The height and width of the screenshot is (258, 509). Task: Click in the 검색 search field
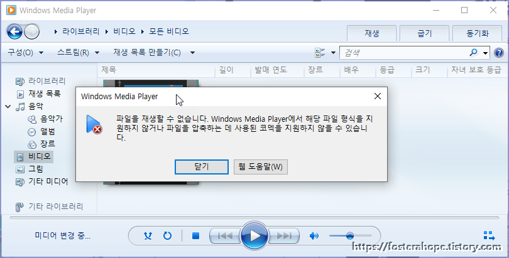(404, 53)
